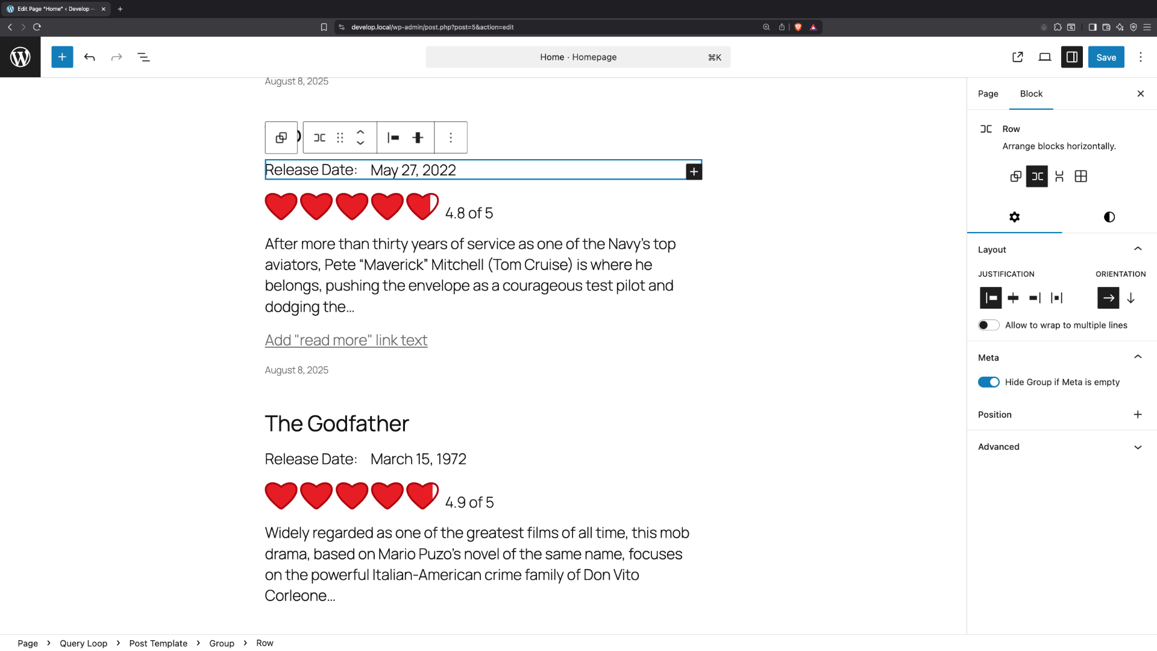
Task: Set space between items justification
Action: pyautogui.click(x=1056, y=298)
